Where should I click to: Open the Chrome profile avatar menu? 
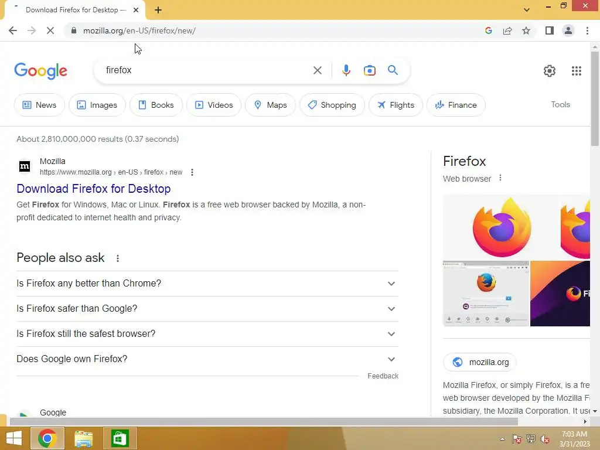(x=568, y=30)
